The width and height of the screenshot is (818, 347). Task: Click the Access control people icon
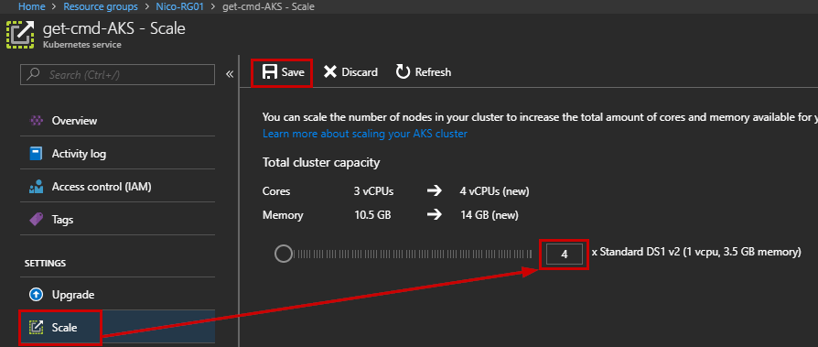pyautogui.click(x=36, y=187)
